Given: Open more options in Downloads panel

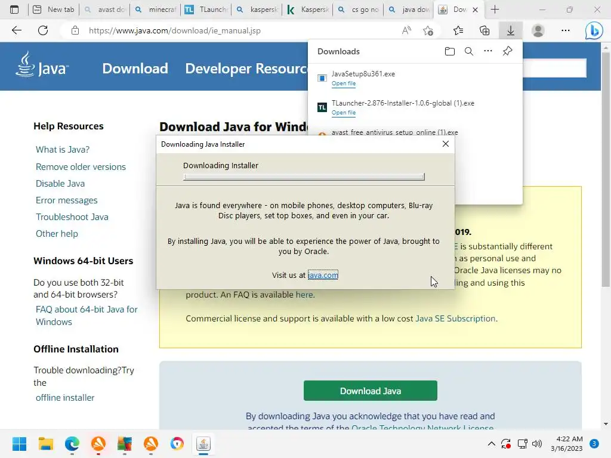Looking at the screenshot, I should pyautogui.click(x=488, y=51).
